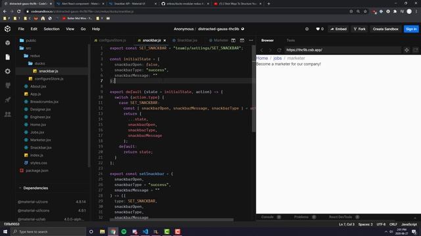This screenshot has width=421, height=236.
Task: Go forward in the preview browser
Action: tap(270, 50)
